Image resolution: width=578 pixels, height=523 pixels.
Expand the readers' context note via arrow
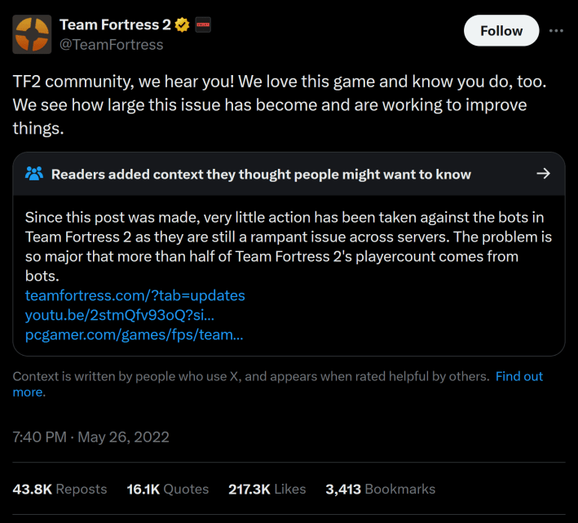[x=543, y=174]
